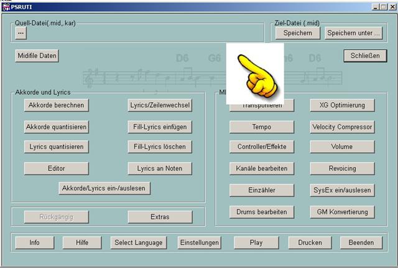398x268 pixels.
Task: Open the Tempo settings
Action: tap(261, 127)
